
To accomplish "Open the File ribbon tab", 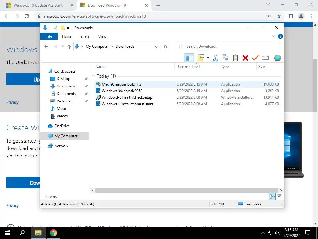I will point(49,36).
